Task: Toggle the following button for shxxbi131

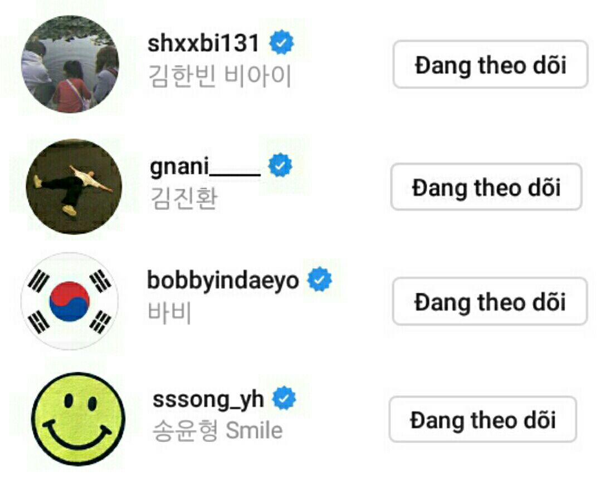Action: point(490,65)
